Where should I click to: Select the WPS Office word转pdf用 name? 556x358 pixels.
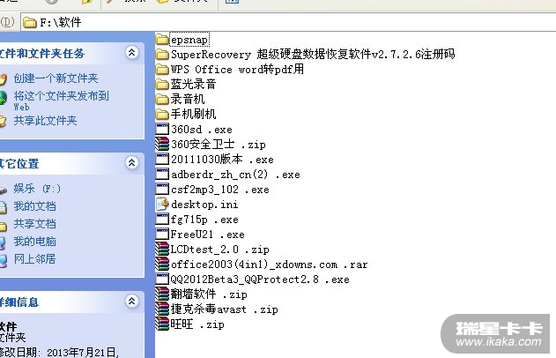tap(237, 69)
